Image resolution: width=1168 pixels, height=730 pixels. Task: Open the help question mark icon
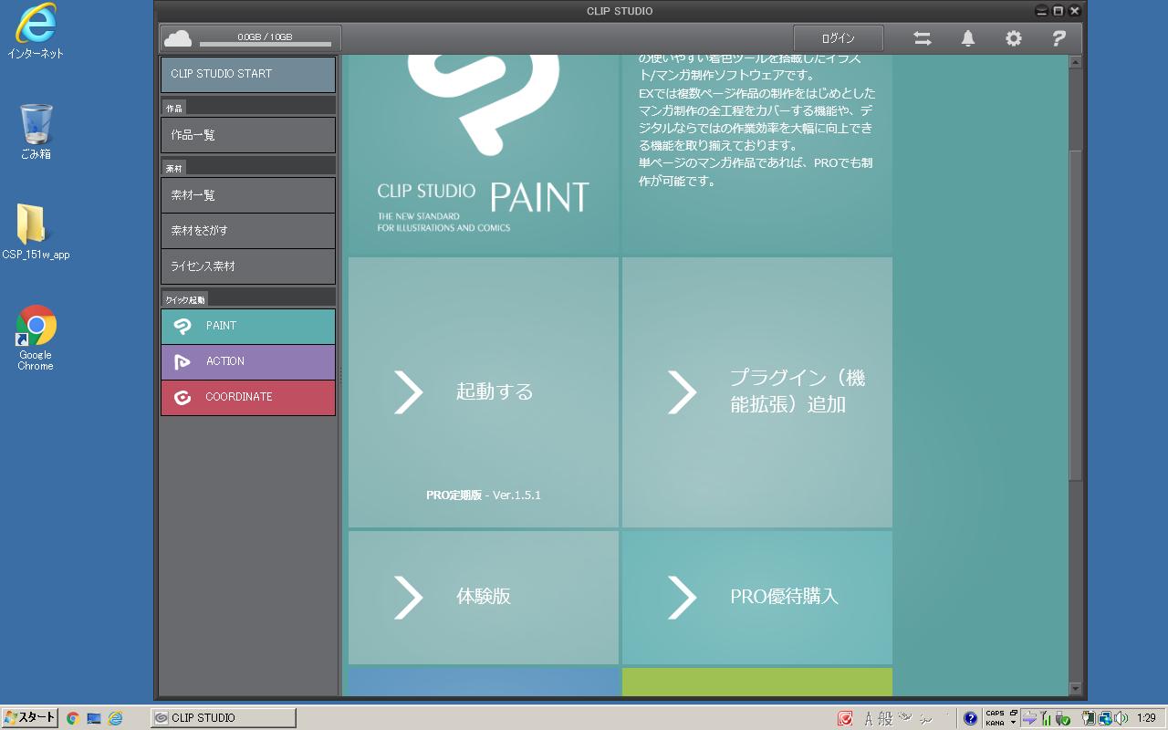[x=1058, y=38]
